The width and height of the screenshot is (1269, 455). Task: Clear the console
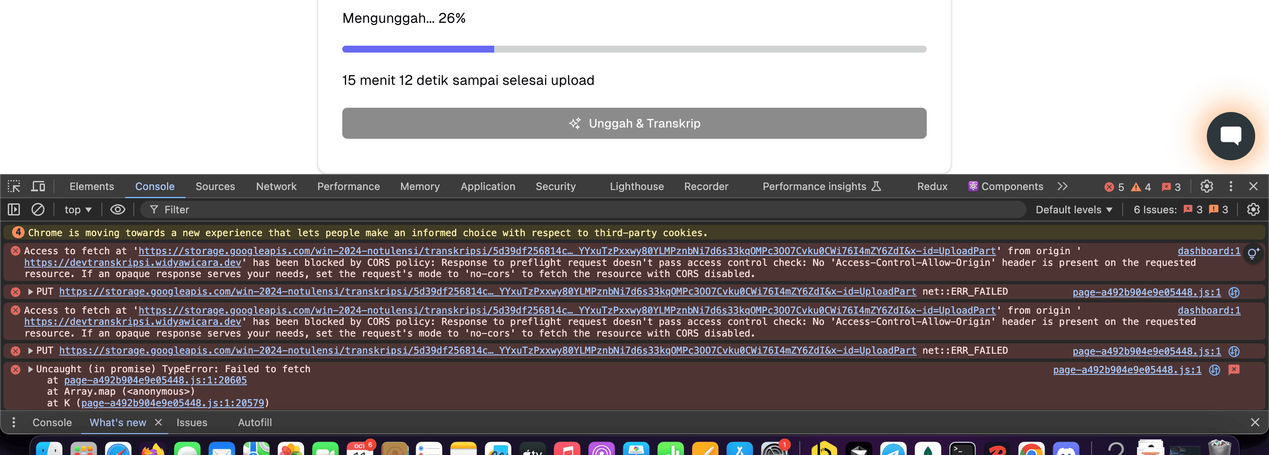tap(38, 209)
